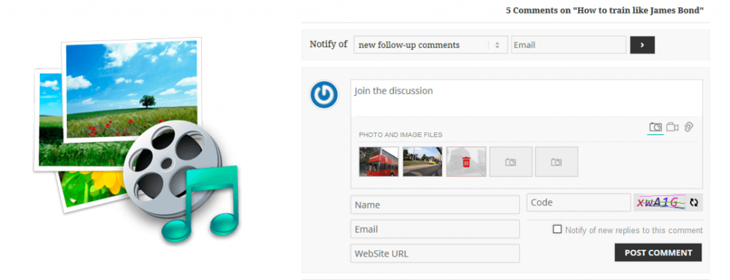Click the WebSite URL input field
Screen dimensions: 730x280
point(435,254)
